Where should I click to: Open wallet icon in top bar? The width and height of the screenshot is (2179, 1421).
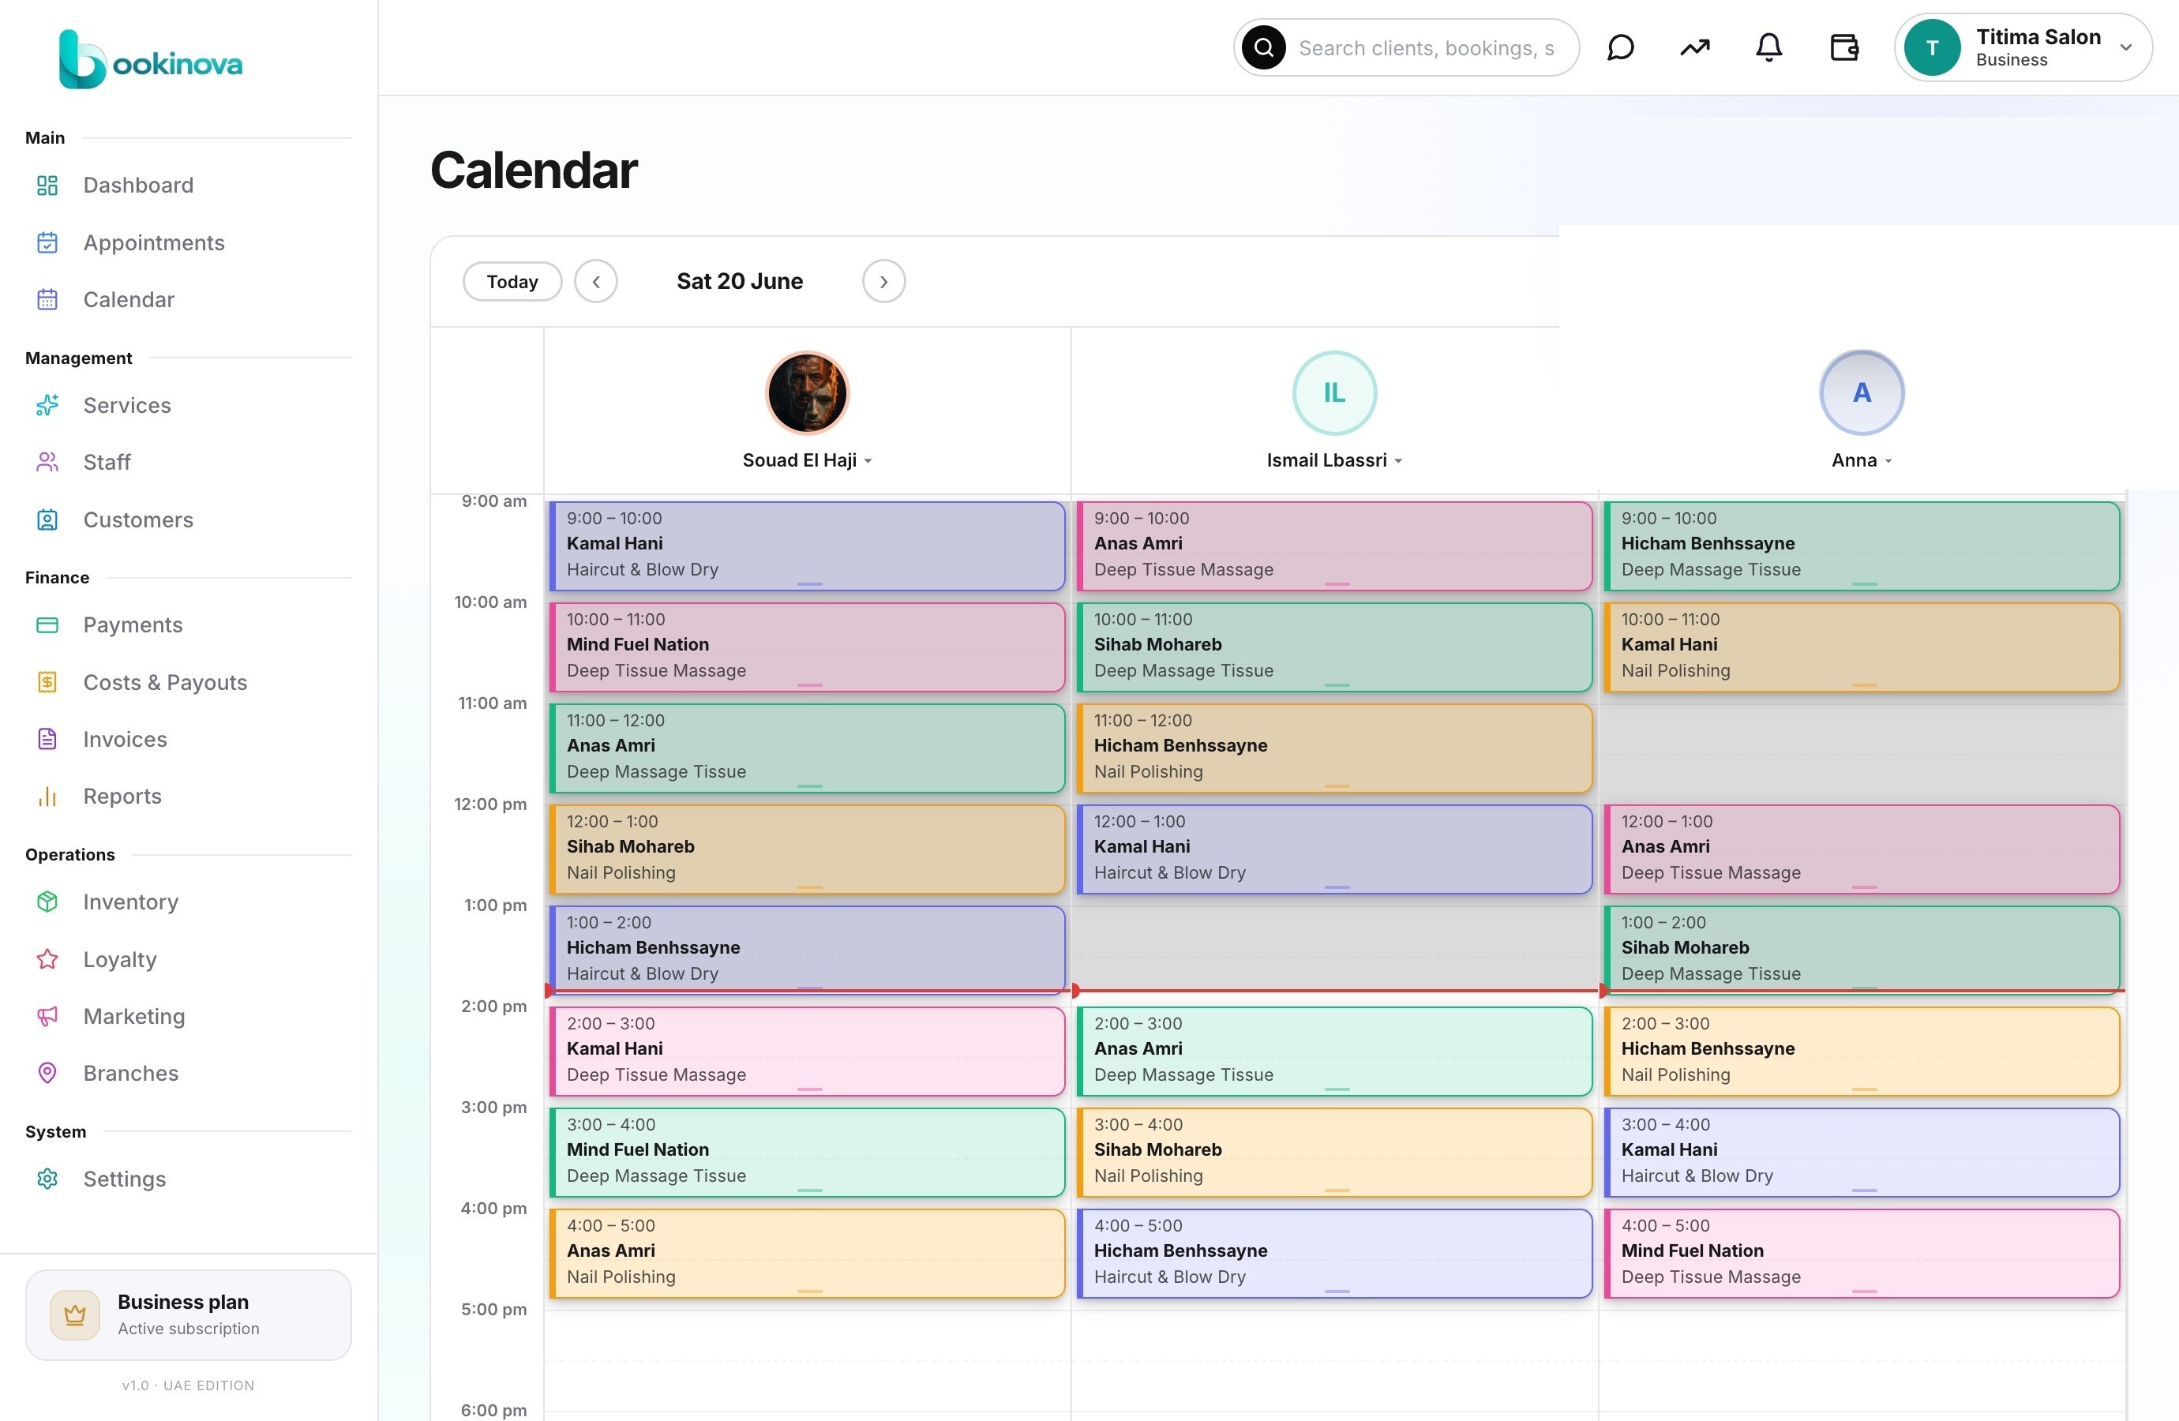[1844, 47]
